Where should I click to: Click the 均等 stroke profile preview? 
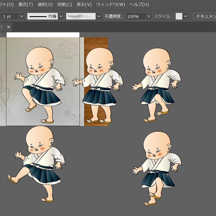click(x=42, y=16)
